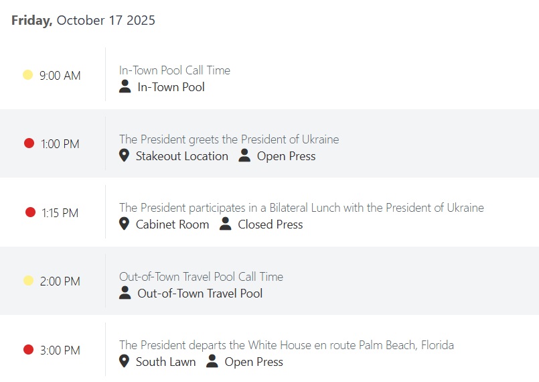Click the person icon beside Out-of-Town Travel Pool
The height and width of the screenshot is (382, 539).
[125, 294]
